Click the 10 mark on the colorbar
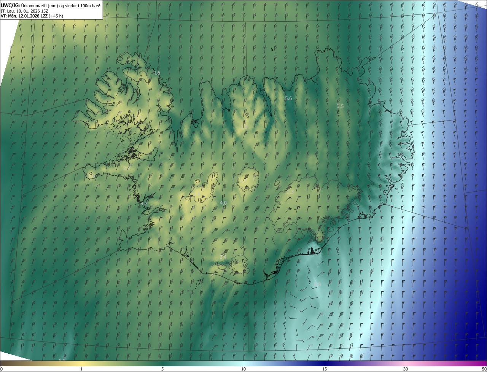The height and width of the screenshot is (372, 487). pyautogui.click(x=243, y=369)
